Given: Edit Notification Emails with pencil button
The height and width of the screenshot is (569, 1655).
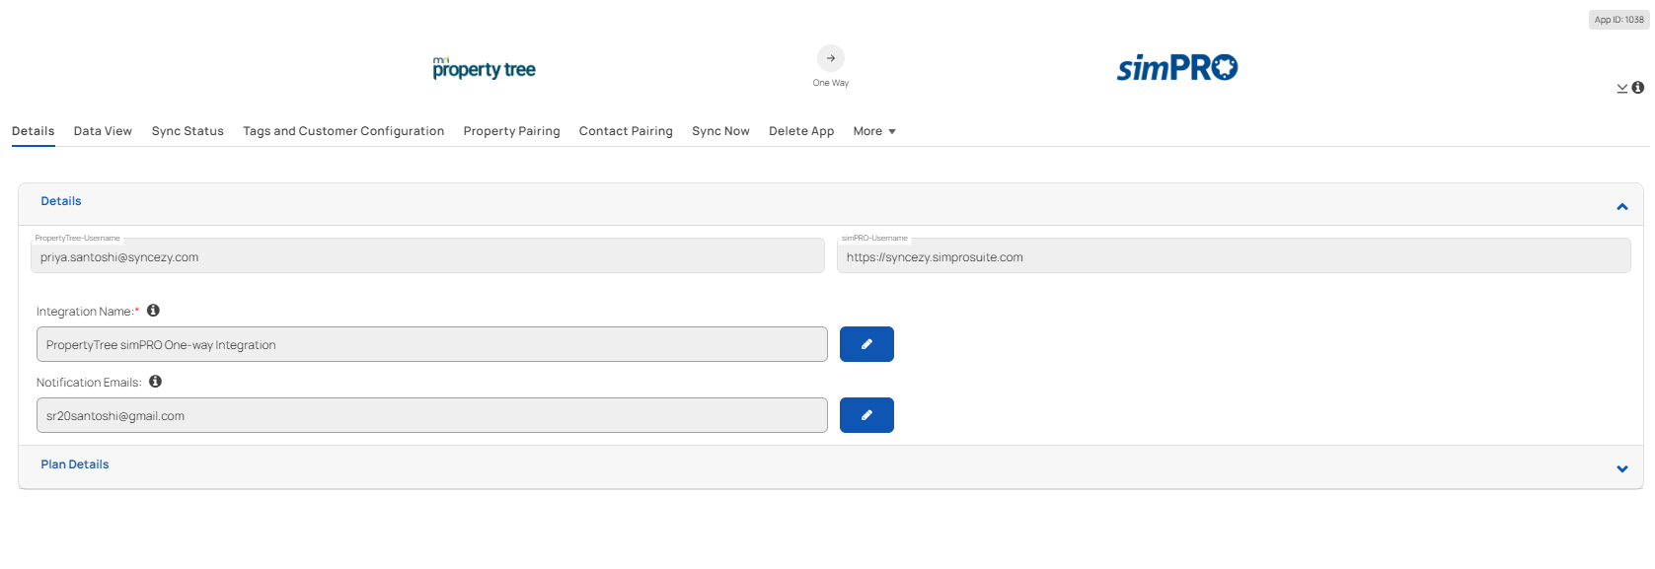Looking at the screenshot, I should [x=866, y=415].
